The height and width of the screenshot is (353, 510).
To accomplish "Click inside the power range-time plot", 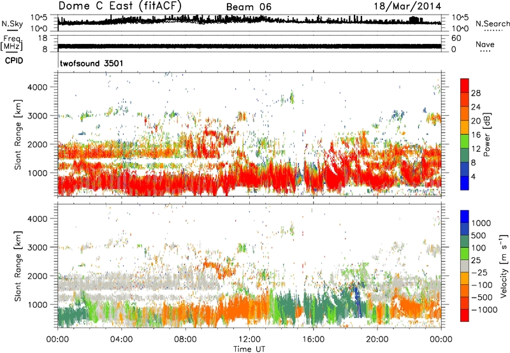I will coord(249,134).
